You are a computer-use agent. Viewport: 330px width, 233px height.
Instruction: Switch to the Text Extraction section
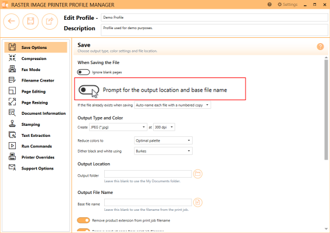[x=36, y=135]
